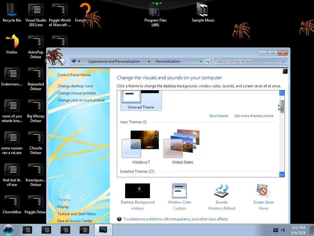314x236 pixels.
Task: Open Taskbar and Start Menu link
Action: [x=76, y=214]
